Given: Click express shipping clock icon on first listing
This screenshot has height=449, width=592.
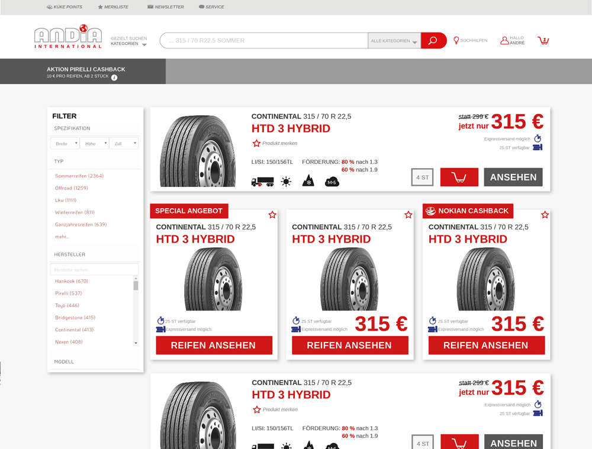Looking at the screenshot, I should coord(538,138).
